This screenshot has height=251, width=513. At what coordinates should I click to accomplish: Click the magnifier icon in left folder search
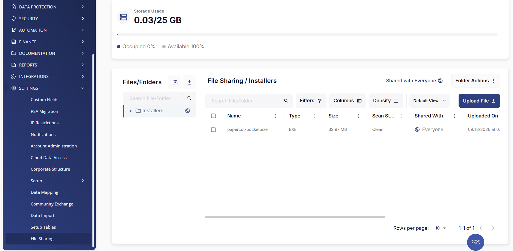(189, 98)
